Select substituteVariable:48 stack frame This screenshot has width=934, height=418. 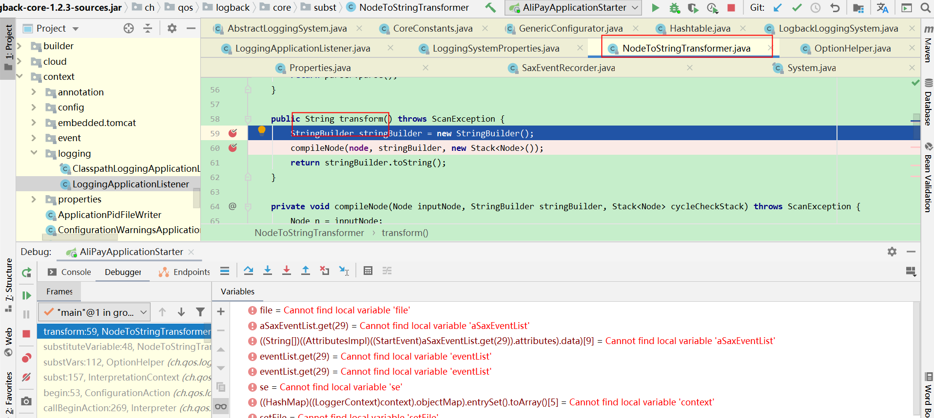(x=124, y=346)
